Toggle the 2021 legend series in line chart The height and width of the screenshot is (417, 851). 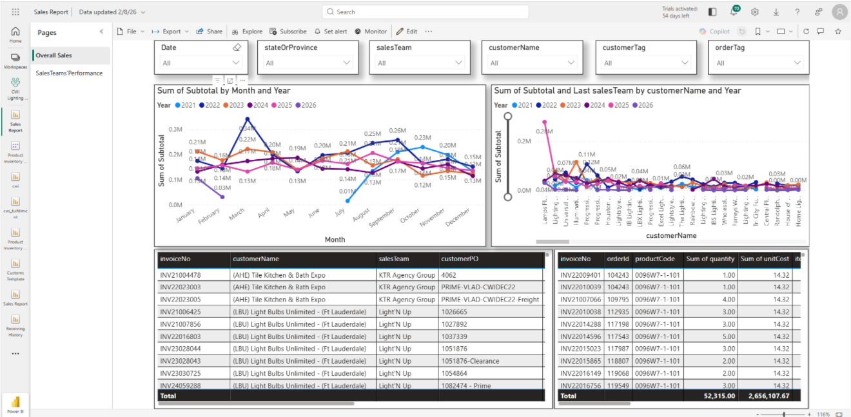[185, 105]
